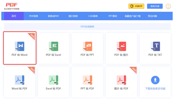Open the Word 转 PDF converter icon

20,80
